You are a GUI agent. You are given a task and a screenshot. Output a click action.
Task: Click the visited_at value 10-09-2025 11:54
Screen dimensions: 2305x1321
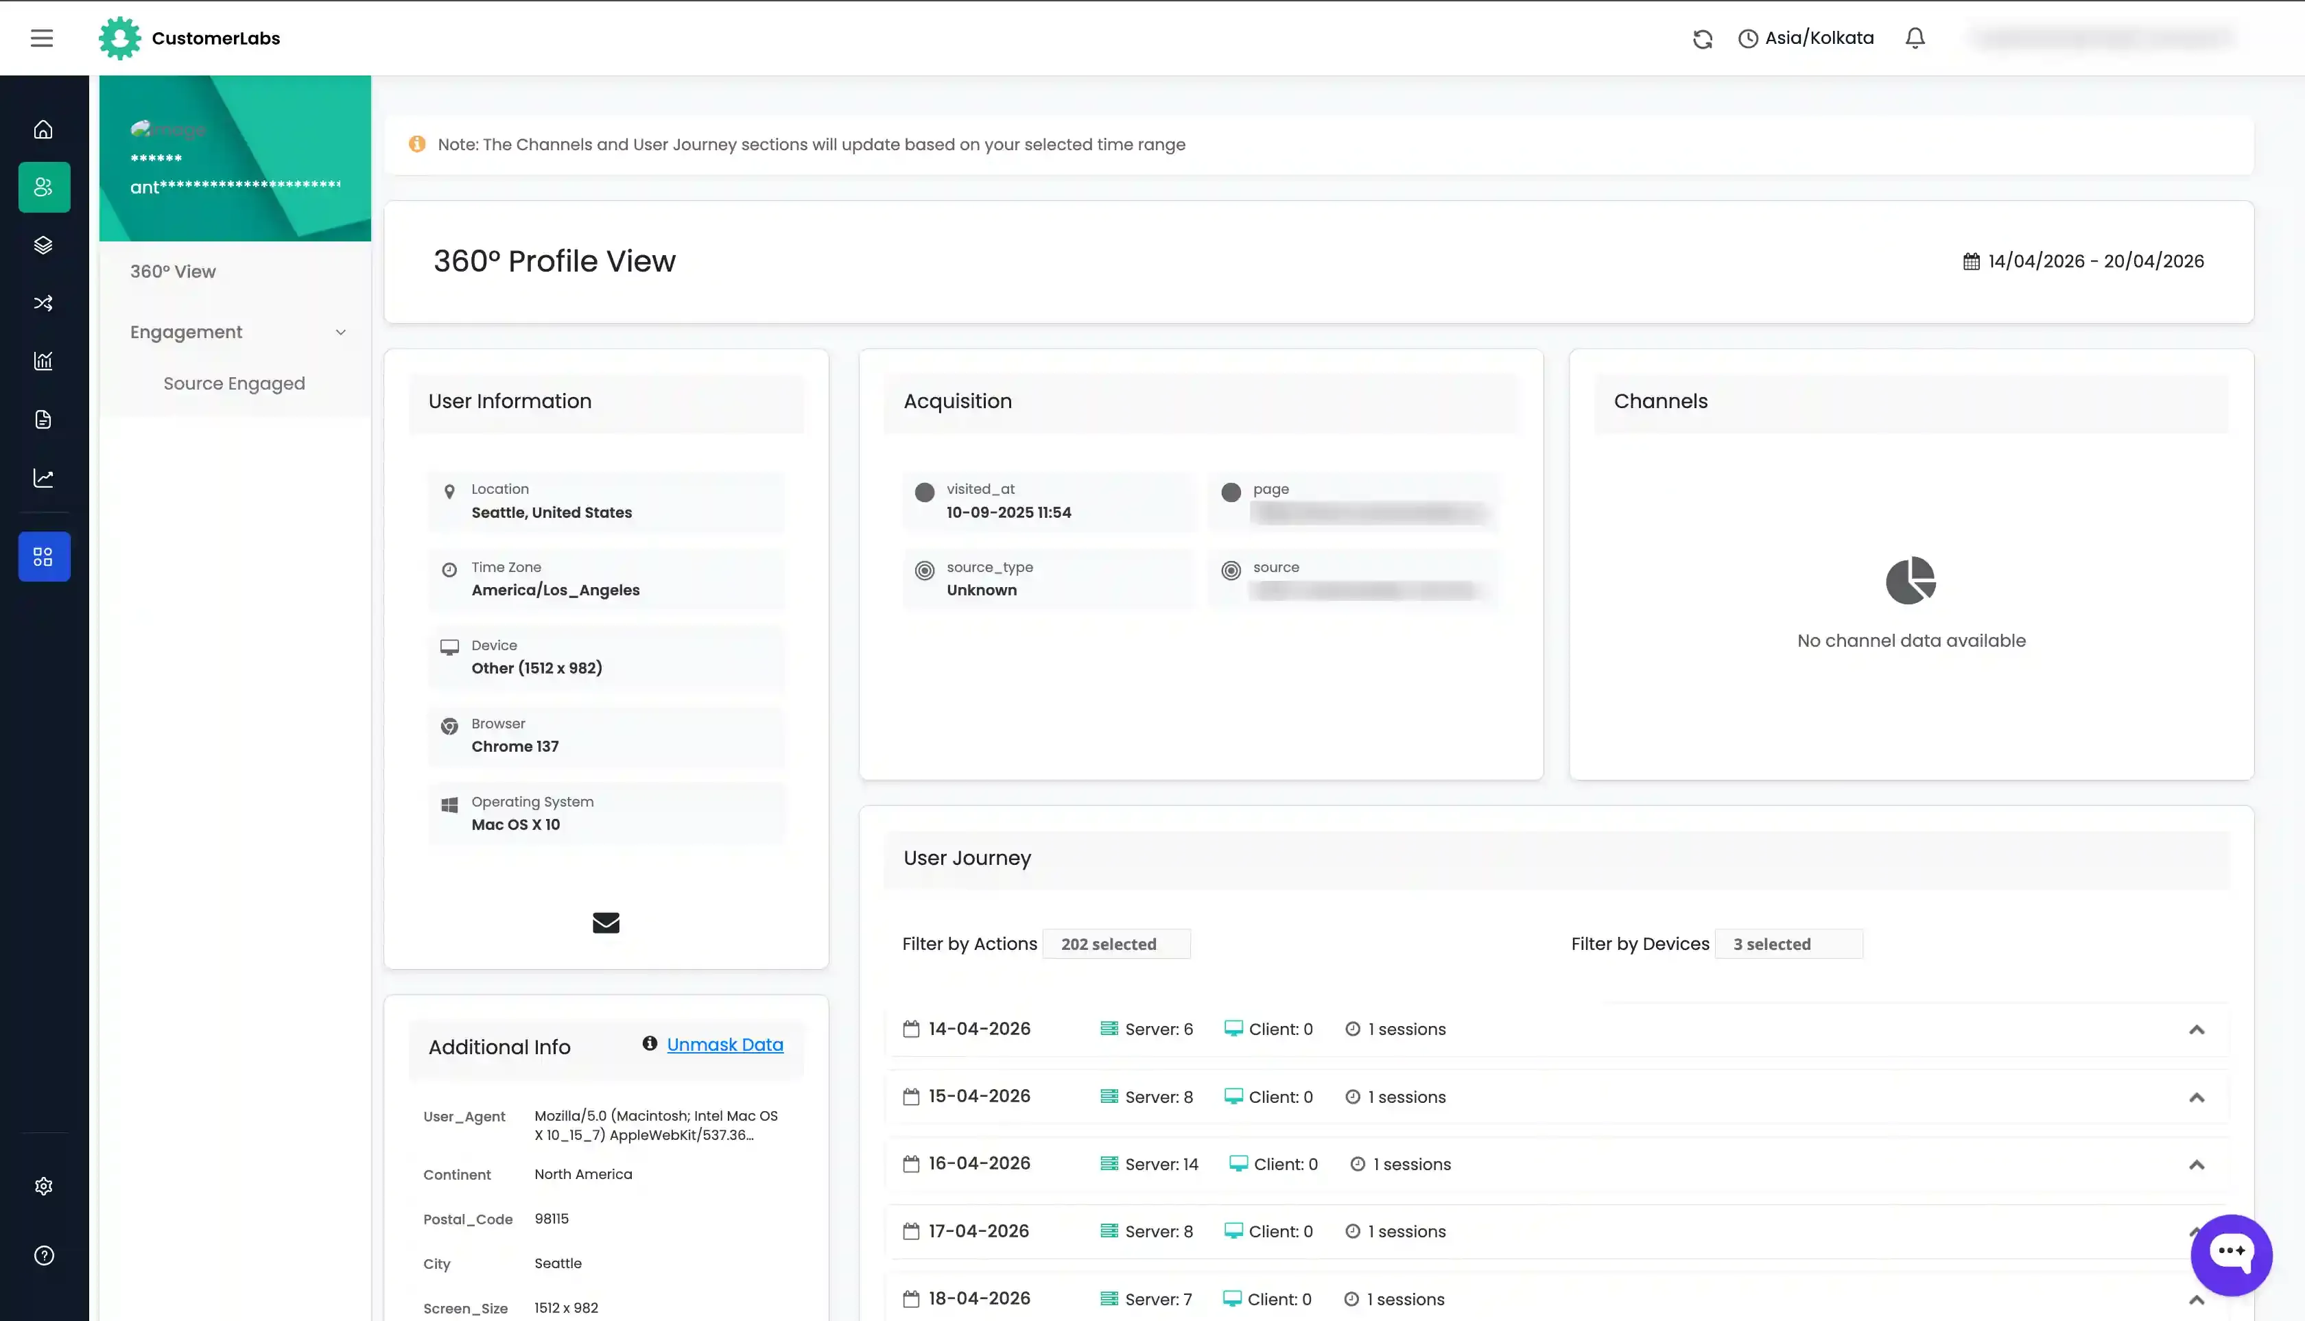(1009, 512)
